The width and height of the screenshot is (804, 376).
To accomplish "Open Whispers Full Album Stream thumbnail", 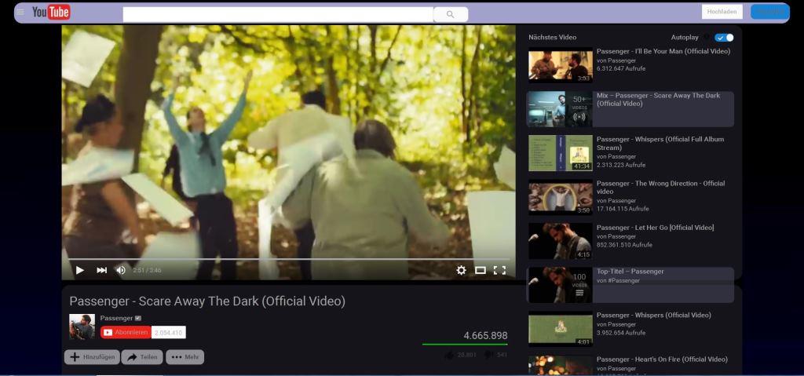I will click(561, 153).
